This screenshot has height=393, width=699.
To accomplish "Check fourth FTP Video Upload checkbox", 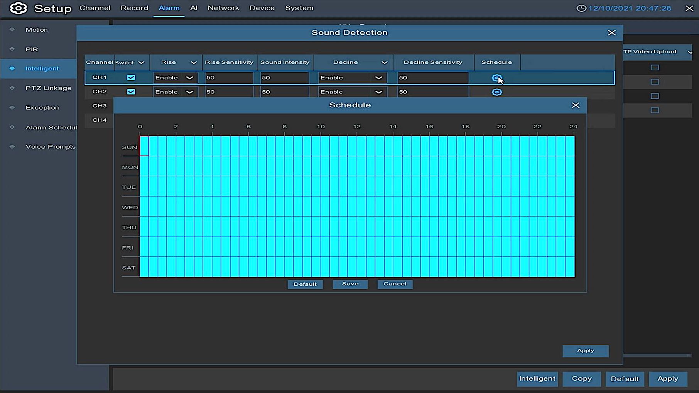I will pos(654,110).
